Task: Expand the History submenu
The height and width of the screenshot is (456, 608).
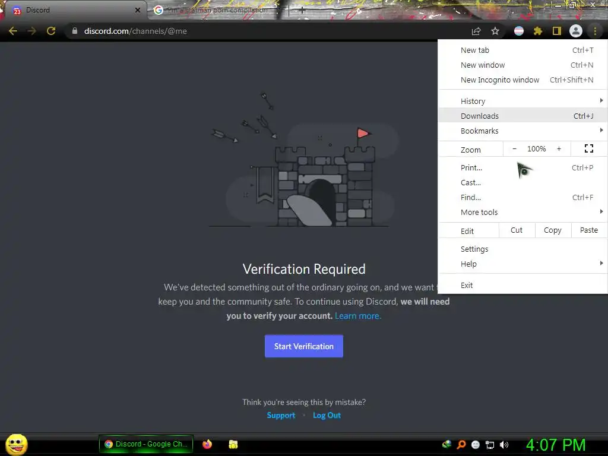Action: click(522, 101)
